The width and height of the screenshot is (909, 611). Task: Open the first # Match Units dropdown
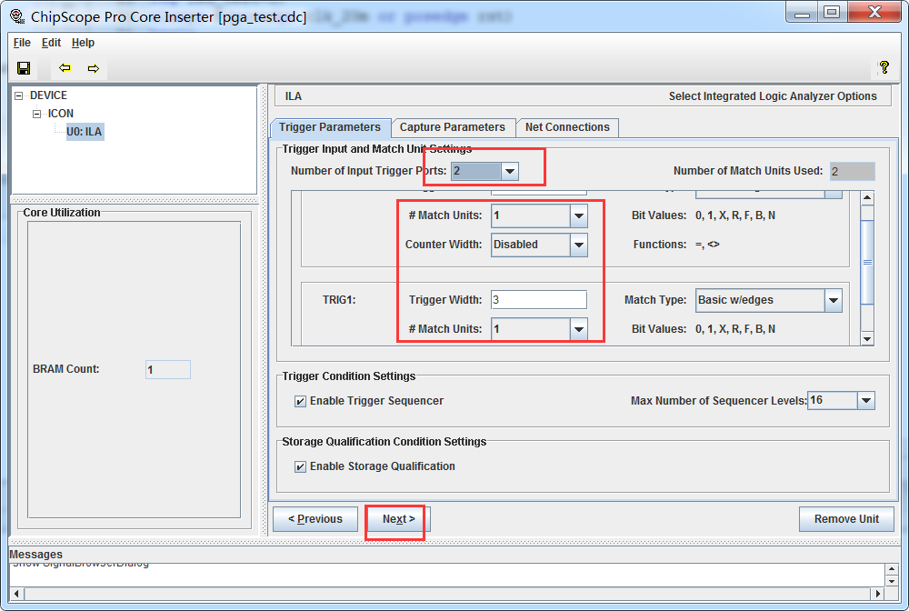(x=578, y=215)
